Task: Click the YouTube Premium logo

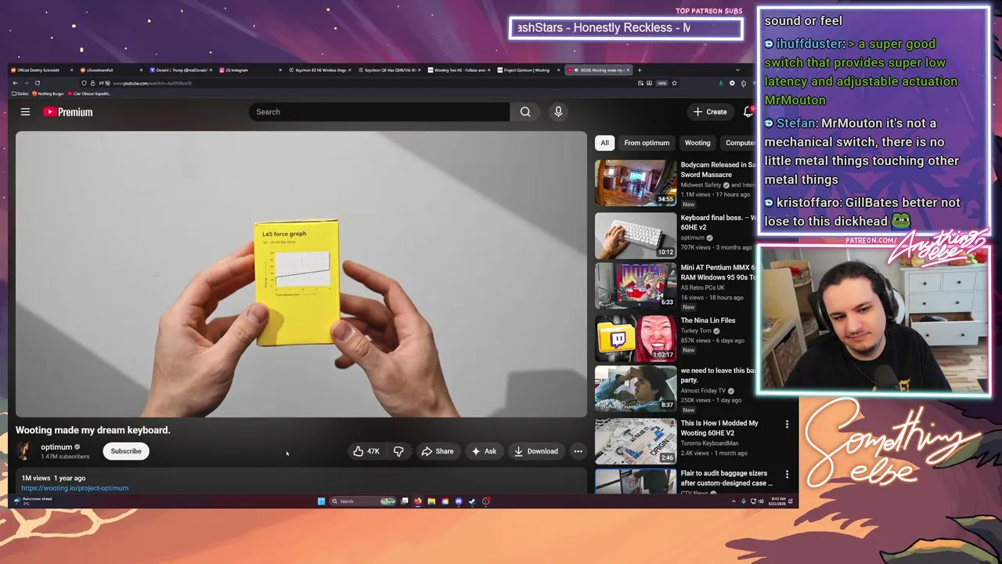Action: click(x=67, y=112)
